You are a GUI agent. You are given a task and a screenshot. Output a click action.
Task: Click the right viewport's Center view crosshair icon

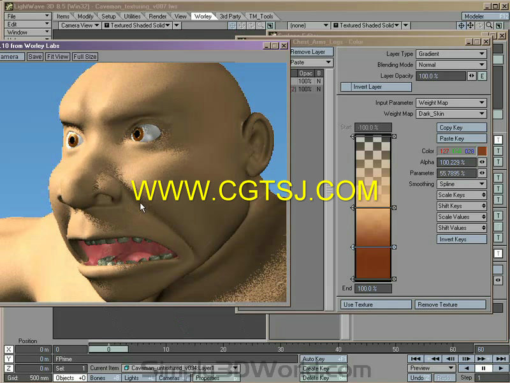pyautogui.click(x=461, y=26)
